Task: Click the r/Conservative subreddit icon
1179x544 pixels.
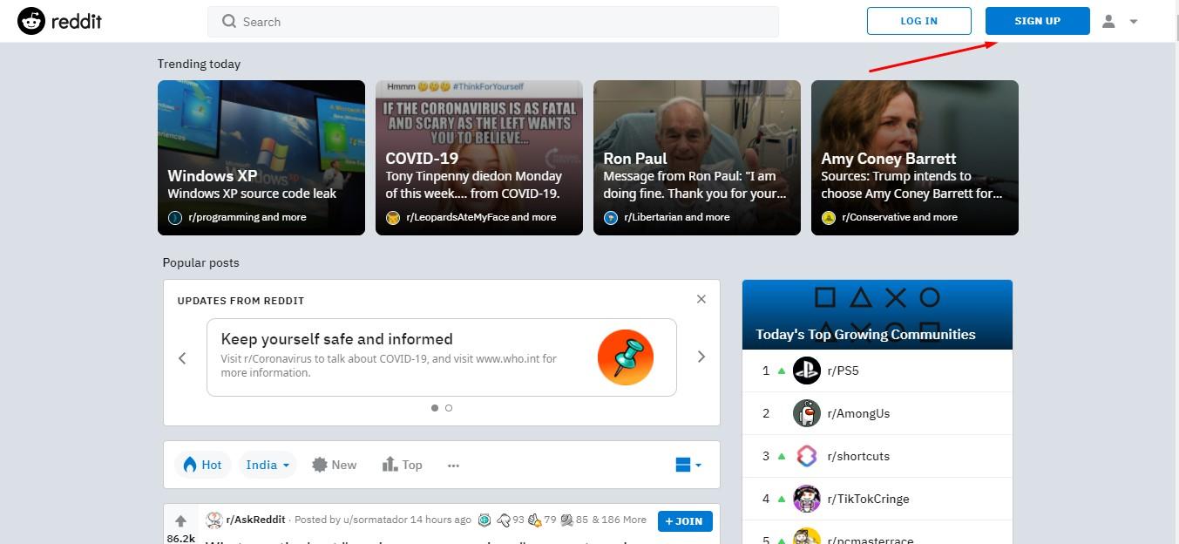Action: (x=829, y=218)
